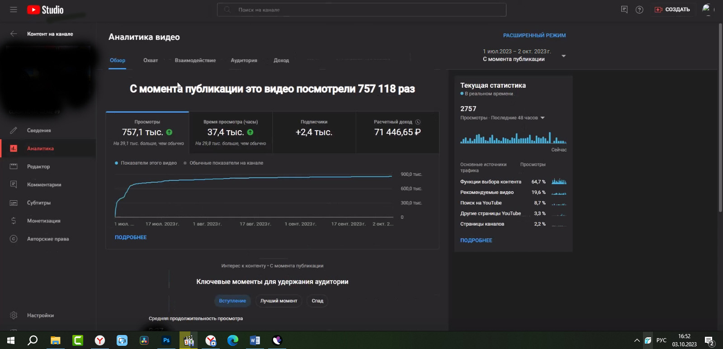Screen dimensions: 723x349
Task: Select the Лучший момент chip
Action: click(279, 301)
